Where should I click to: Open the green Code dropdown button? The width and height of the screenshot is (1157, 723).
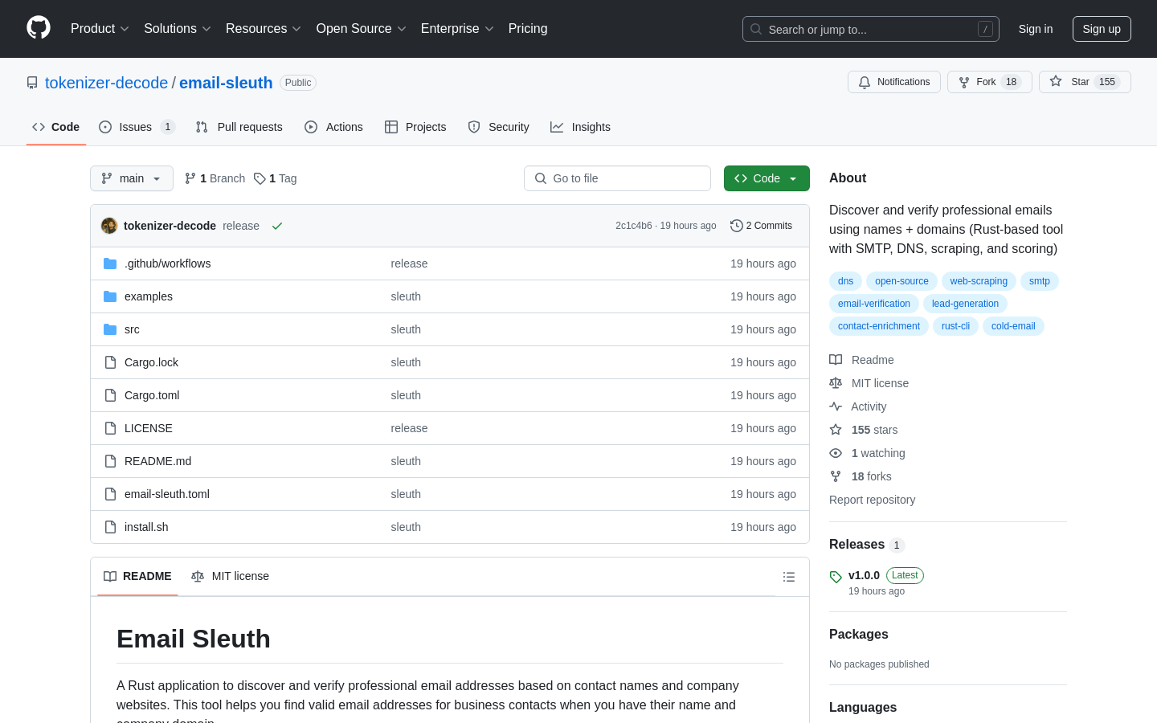767,178
